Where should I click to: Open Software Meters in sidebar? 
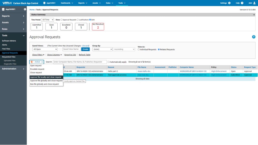[x=9, y=41]
